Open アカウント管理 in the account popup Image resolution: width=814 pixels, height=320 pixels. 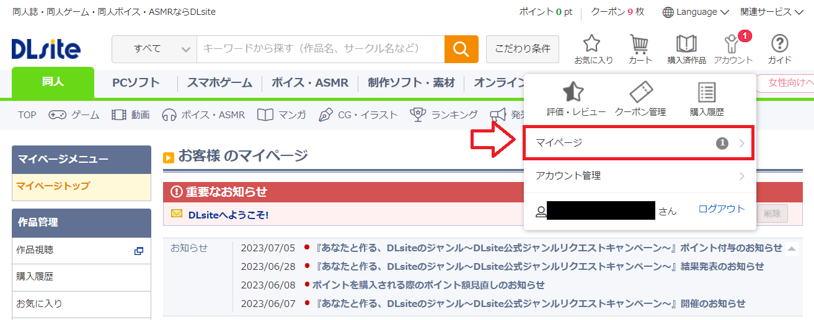point(640,176)
